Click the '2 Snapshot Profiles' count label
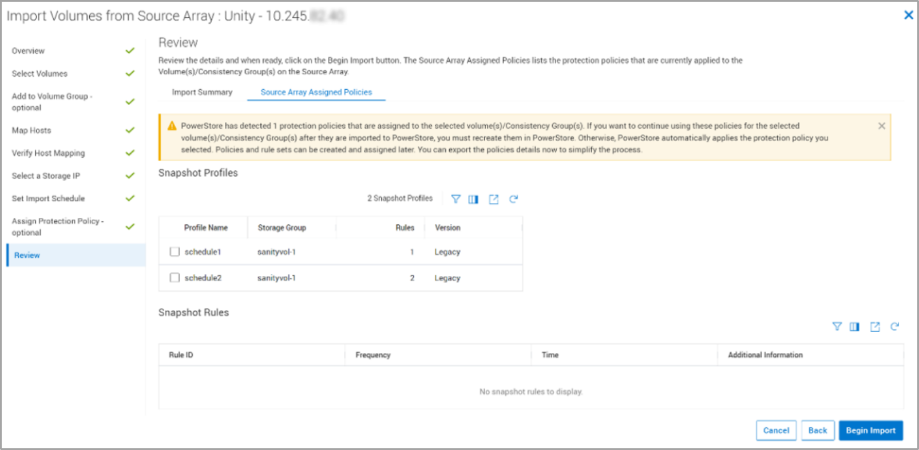The image size is (919, 450). [x=400, y=198]
